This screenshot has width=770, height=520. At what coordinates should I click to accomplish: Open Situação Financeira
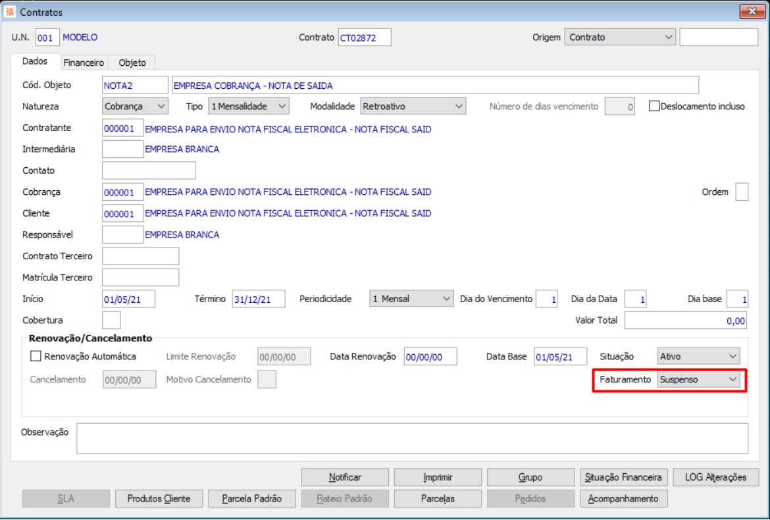click(623, 477)
